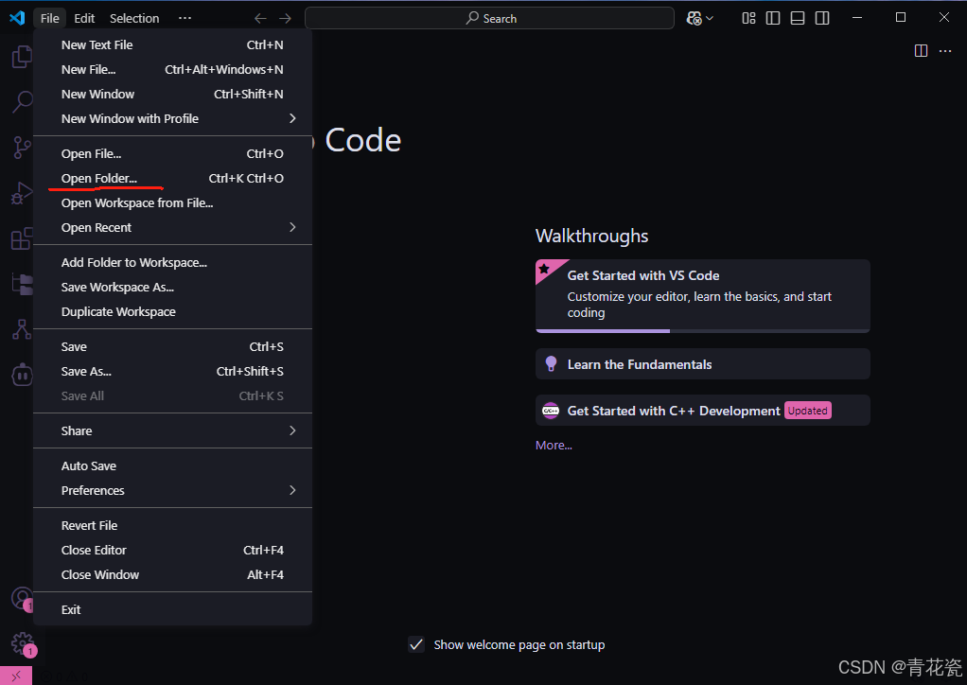967x685 pixels.
Task: Click Save in the File menu
Action: pos(172,346)
